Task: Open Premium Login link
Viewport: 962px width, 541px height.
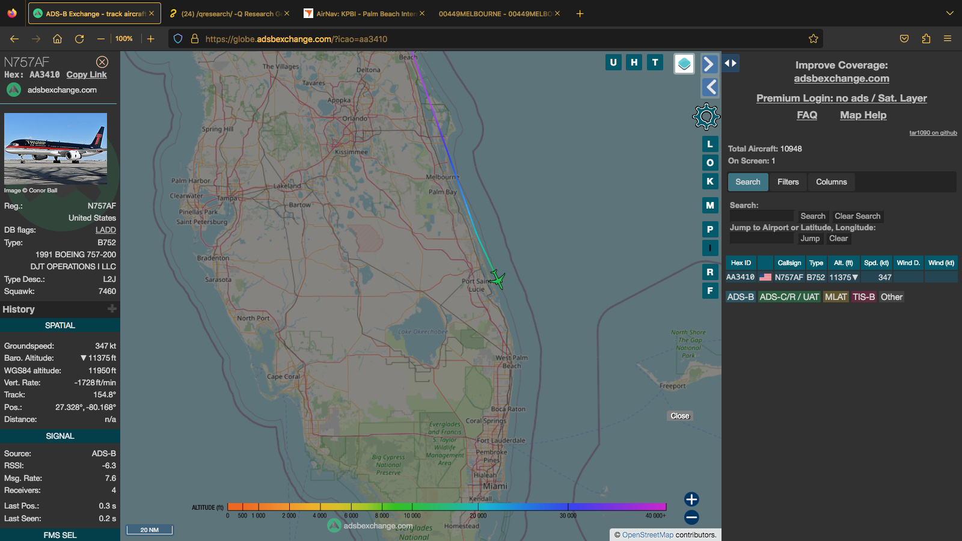Action: coord(842,98)
